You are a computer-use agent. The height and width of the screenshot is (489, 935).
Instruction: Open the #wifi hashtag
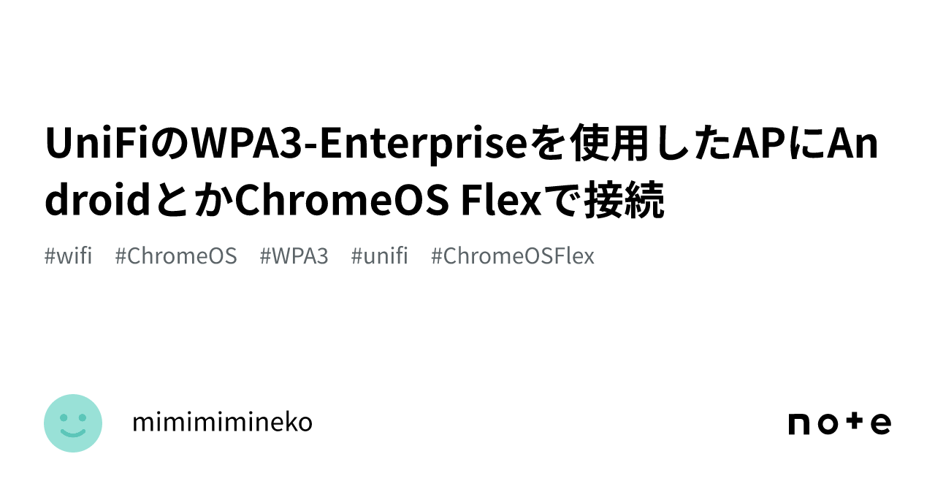pyautogui.click(x=69, y=256)
